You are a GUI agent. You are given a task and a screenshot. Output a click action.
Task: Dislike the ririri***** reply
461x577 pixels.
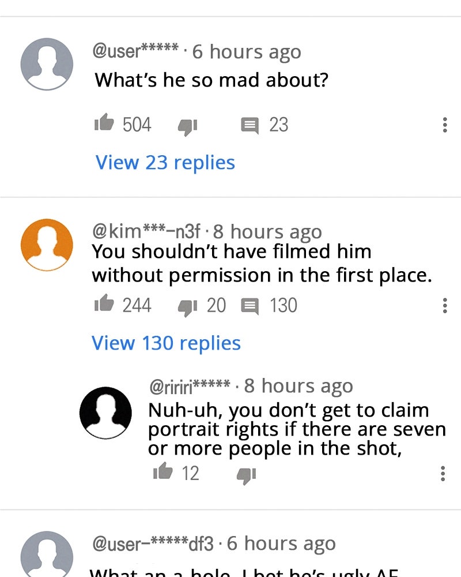(x=246, y=476)
